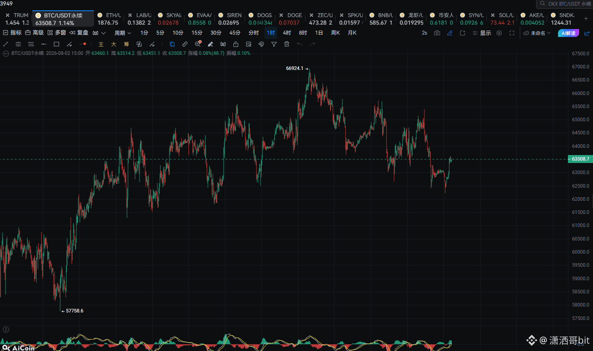Open the ETH/USDT symbol tab
Screen dimensions: 593x351
pyautogui.click(x=109, y=19)
